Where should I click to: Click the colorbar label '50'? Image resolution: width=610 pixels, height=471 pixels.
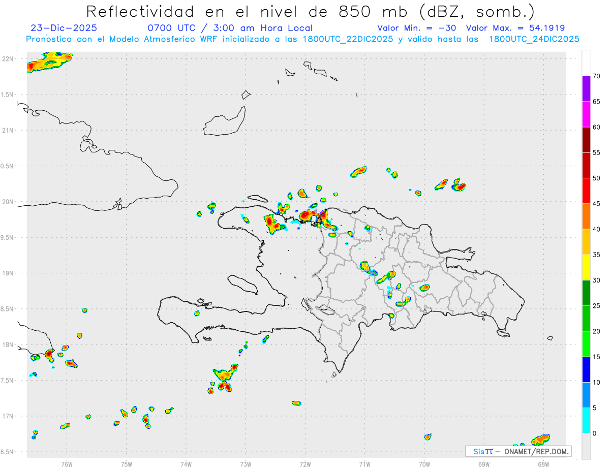[596, 178]
